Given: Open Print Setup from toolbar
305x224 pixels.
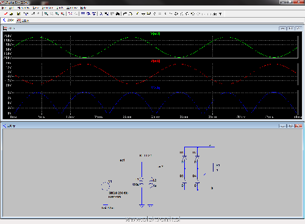Looking at the screenshot, I should click(x=131, y=13).
